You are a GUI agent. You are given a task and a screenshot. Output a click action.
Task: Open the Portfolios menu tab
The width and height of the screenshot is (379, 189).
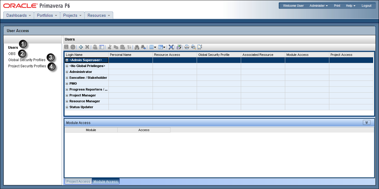pos(47,15)
